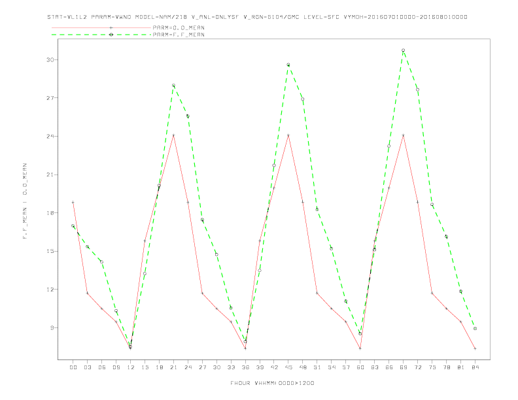The height and width of the screenshot is (400, 518).
Task: Click green F.F_MEAN peak marker at hour 21
Action: (173, 86)
